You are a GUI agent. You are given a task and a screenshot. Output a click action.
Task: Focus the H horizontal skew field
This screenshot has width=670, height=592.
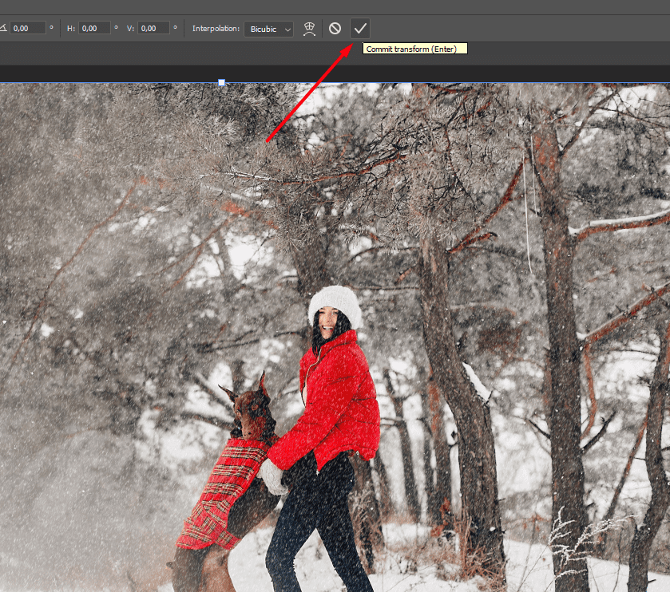(94, 28)
